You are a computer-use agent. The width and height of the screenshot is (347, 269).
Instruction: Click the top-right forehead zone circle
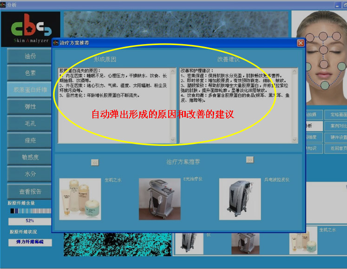tap(336, 36)
